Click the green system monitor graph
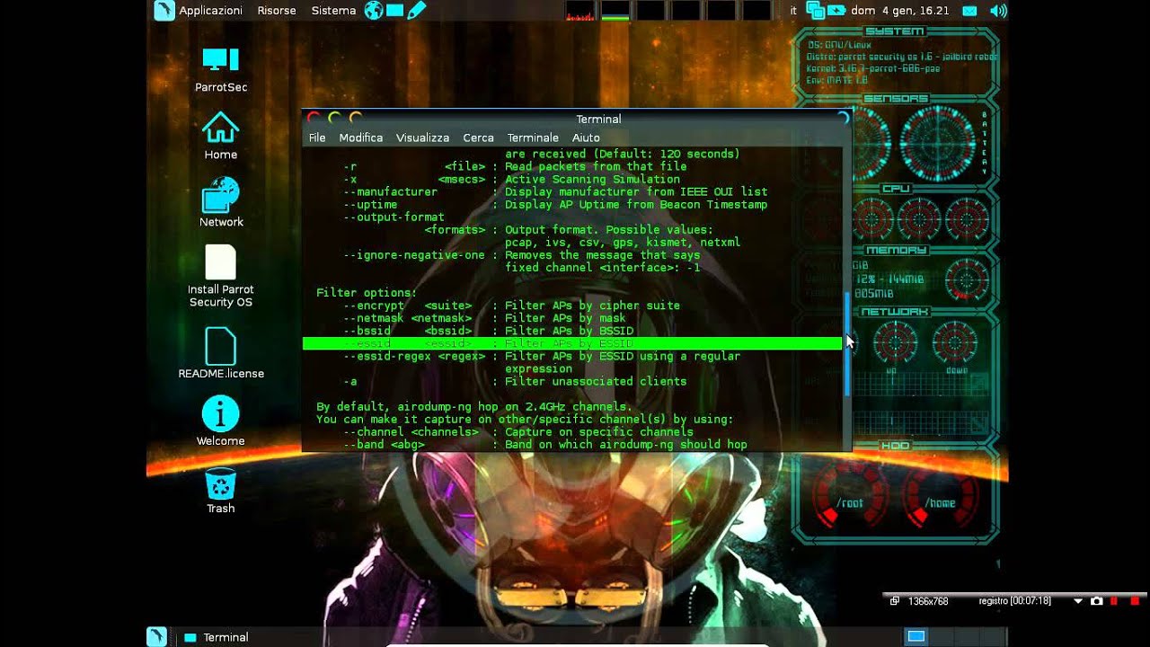 coord(615,11)
